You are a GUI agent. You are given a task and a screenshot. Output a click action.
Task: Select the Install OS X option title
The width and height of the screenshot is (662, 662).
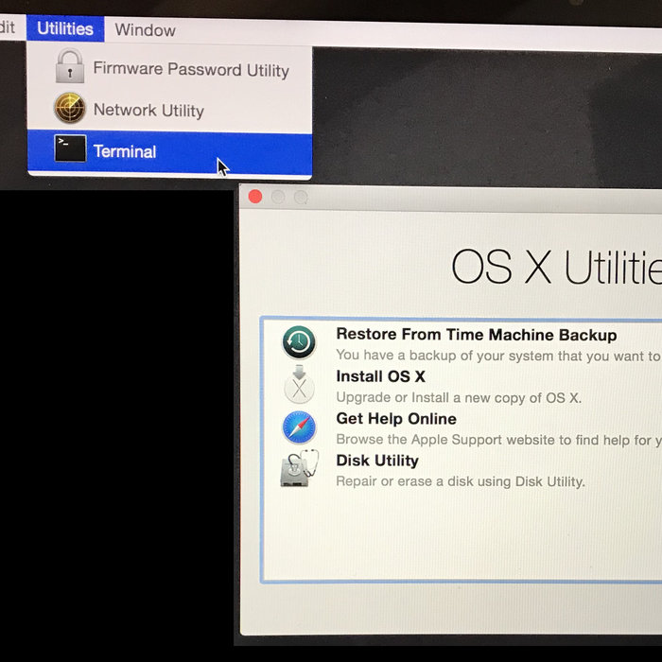click(380, 376)
